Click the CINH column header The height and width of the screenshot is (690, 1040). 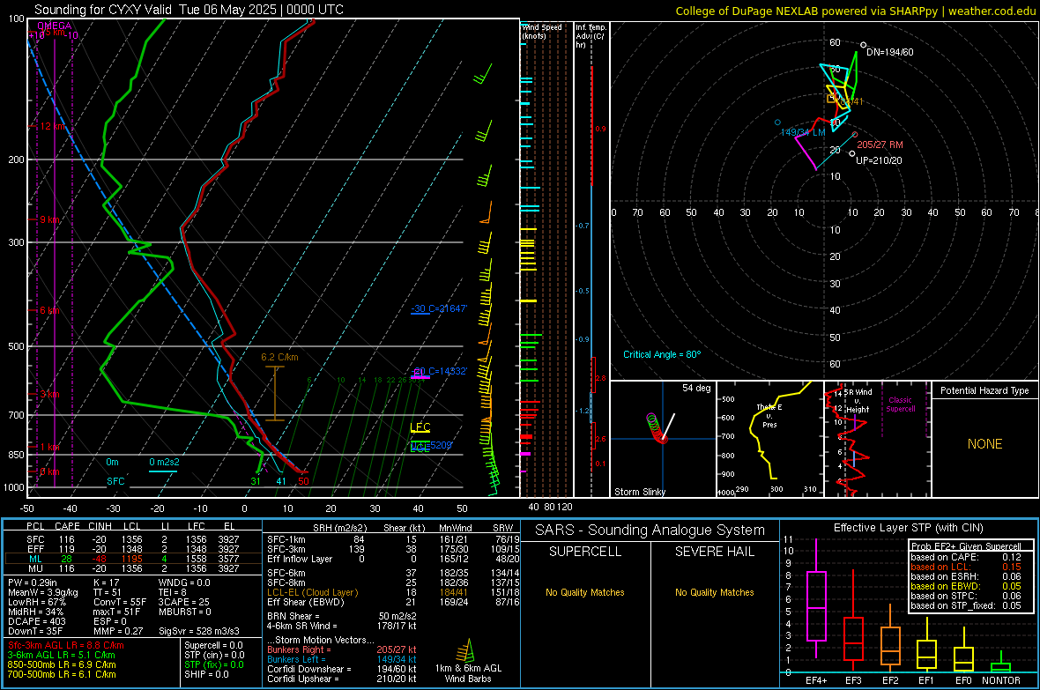[x=100, y=526]
